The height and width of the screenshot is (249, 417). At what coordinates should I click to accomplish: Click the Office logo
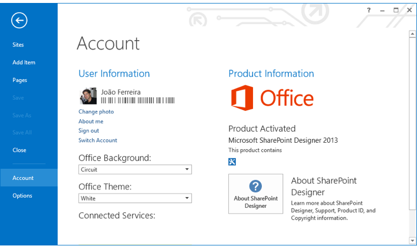coord(272,98)
